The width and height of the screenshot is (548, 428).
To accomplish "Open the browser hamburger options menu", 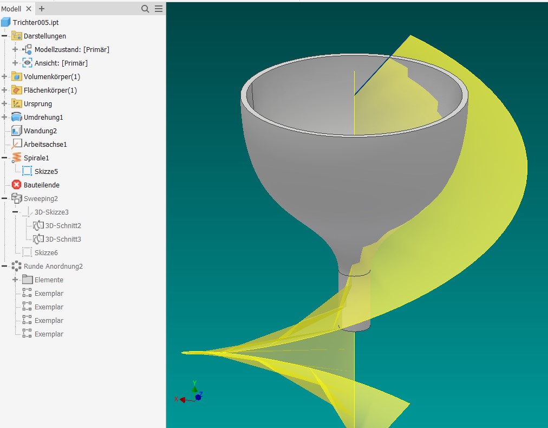I will (158, 9).
